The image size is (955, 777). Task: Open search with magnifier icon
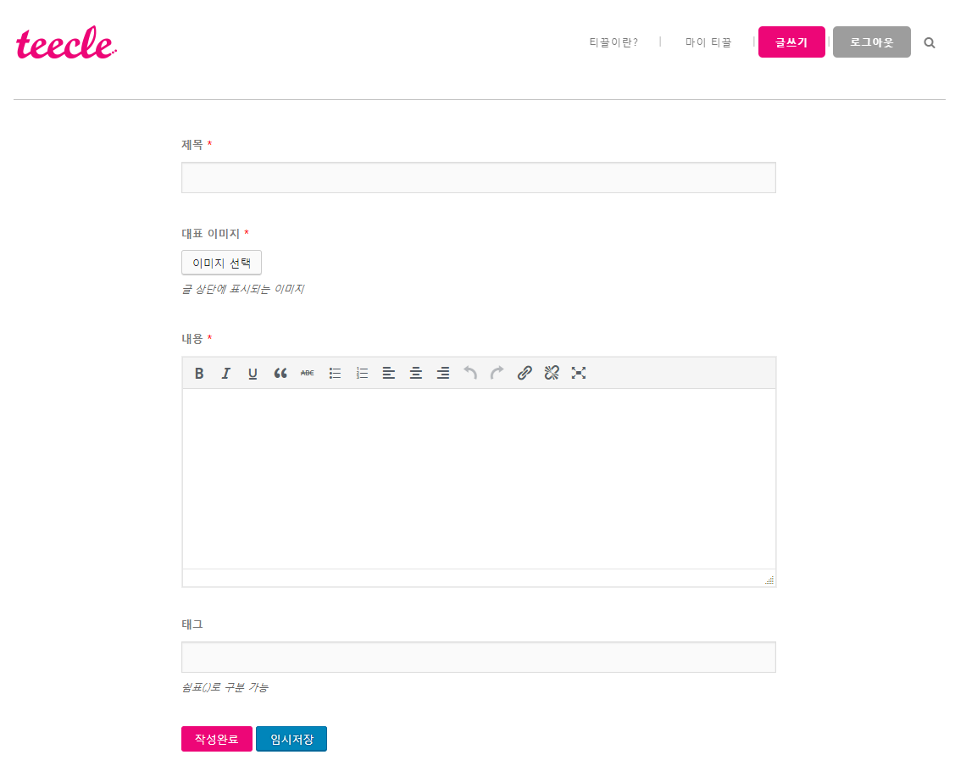pos(930,42)
